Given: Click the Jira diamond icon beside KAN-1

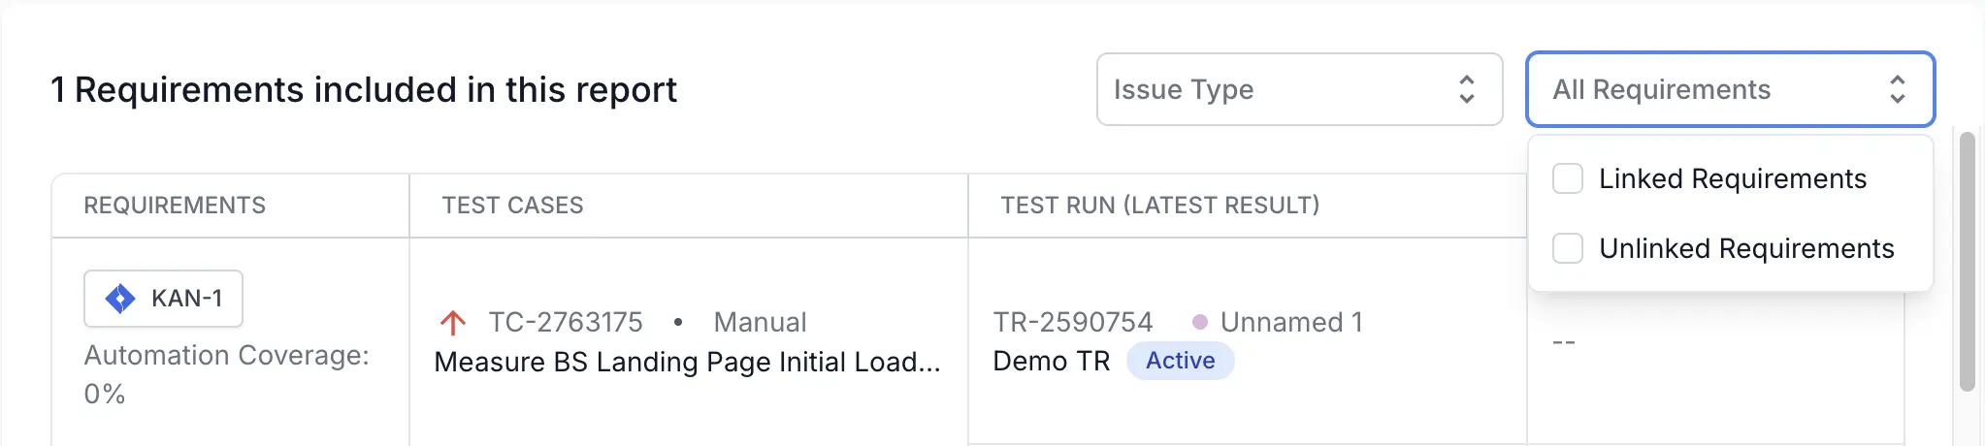Looking at the screenshot, I should 120,299.
